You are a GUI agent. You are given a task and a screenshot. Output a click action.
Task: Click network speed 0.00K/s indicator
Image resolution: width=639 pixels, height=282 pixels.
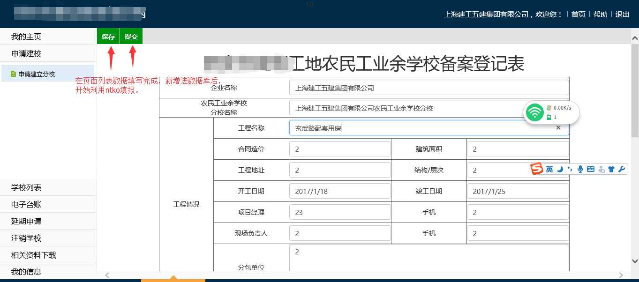pyautogui.click(x=559, y=108)
